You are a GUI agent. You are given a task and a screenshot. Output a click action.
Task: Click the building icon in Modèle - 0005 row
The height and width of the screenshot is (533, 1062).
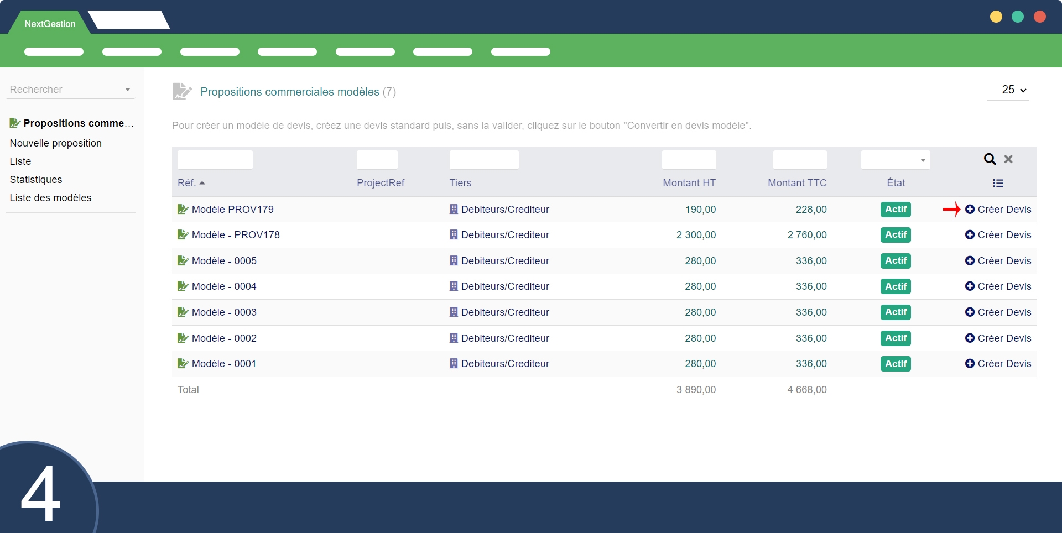coord(454,261)
